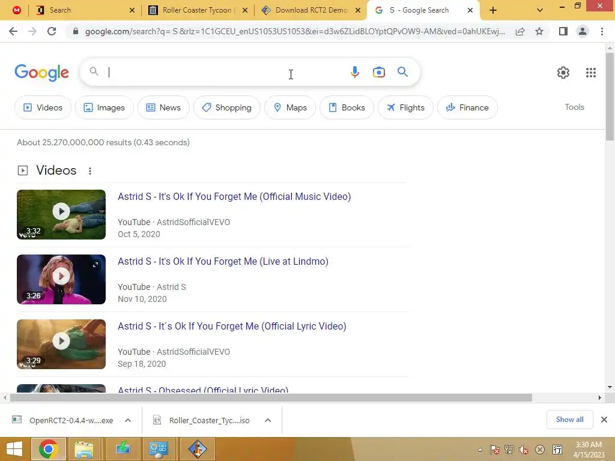Filter results by Flights
Viewport: 615px width, 461px height.
405,107
